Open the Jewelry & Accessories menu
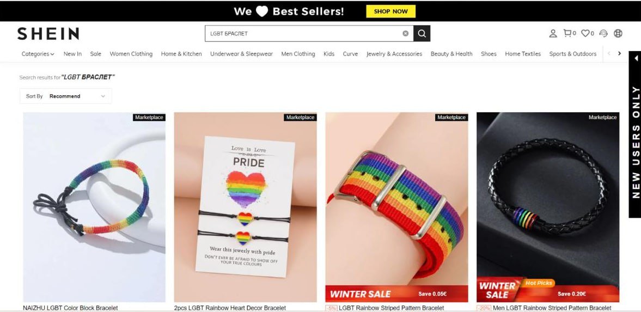641x312 pixels. tap(394, 54)
